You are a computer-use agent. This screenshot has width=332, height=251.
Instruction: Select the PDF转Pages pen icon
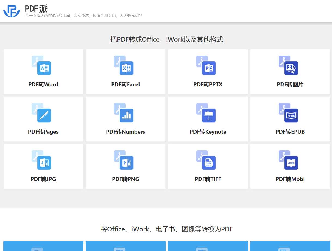click(41, 113)
